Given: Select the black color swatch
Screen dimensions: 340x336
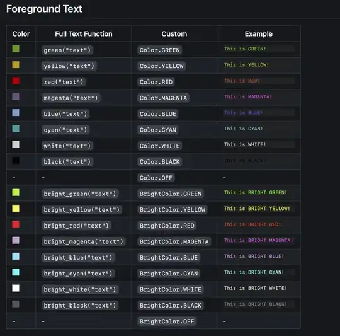Looking at the screenshot, I should 16,161.
